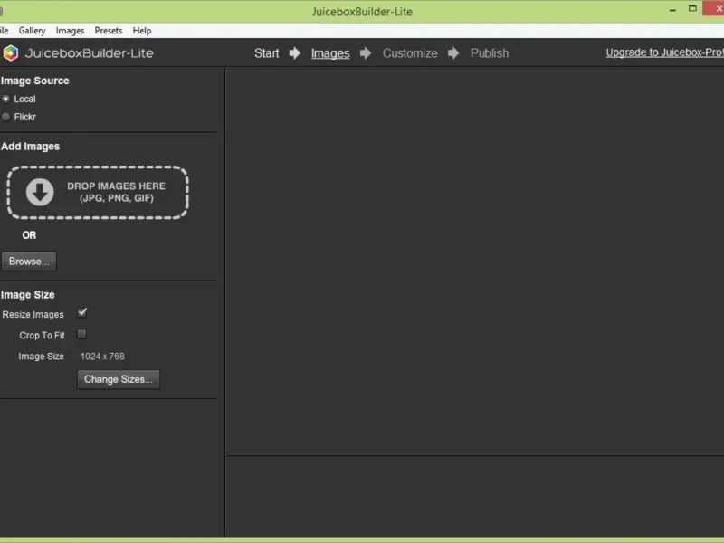Viewport: 724px width, 543px height.
Task: Follow the Upgrade to Juicebox-Pro link
Action: tap(665, 52)
